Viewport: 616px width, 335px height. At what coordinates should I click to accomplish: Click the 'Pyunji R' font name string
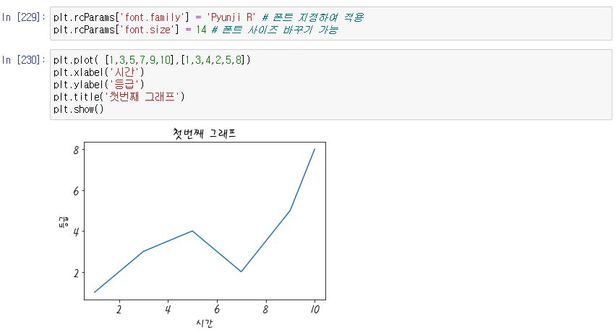(x=231, y=17)
